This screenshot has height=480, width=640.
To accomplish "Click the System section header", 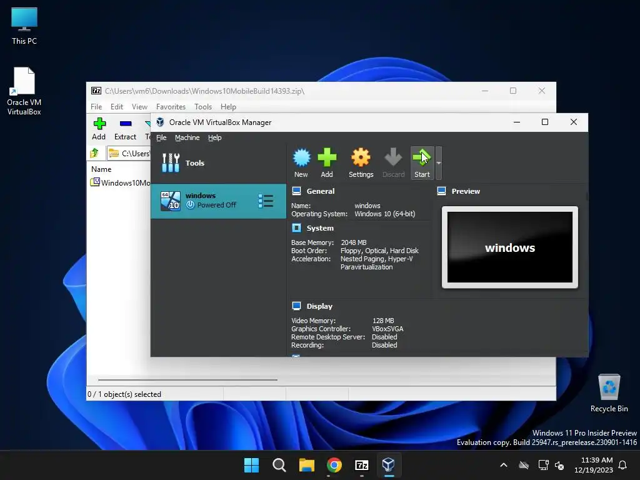I will pos(320,228).
